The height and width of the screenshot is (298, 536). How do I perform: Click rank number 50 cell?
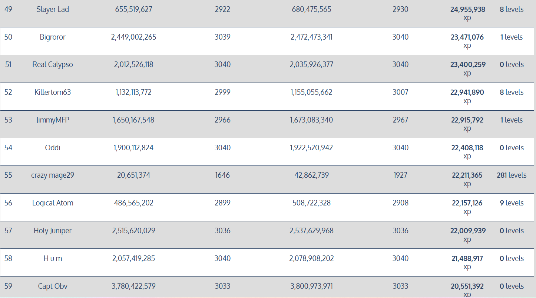click(8, 37)
